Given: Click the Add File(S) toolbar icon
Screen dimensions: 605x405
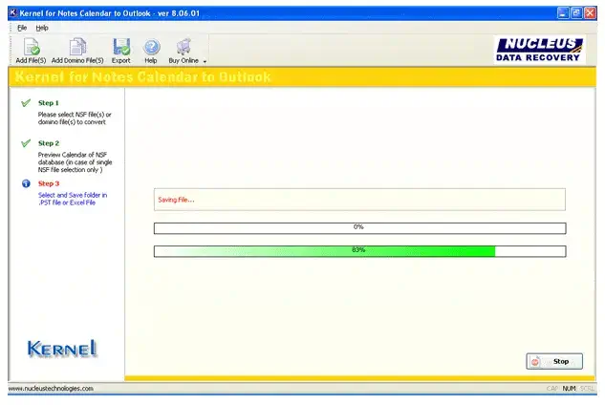Looking at the screenshot, I should click(x=31, y=47).
